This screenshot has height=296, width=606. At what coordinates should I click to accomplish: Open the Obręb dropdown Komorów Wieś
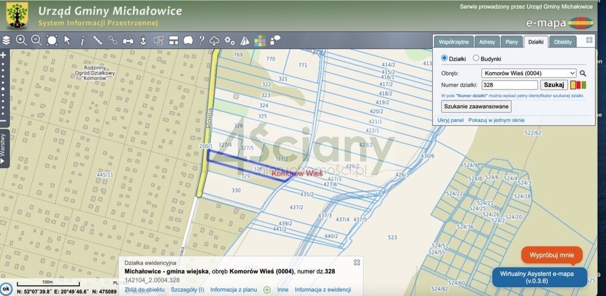[x=529, y=73]
